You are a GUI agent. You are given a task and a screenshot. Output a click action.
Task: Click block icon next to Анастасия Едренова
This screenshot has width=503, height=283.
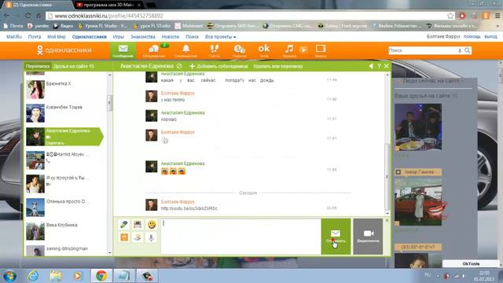click(179, 66)
